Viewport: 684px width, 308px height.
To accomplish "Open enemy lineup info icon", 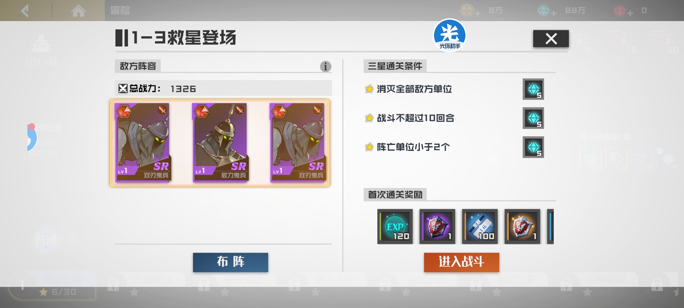I will click(325, 66).
